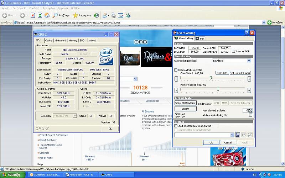This screenshot has height=178, width=285.
Task: Click the IE Back arrow icon
Action: coord(5,15)
